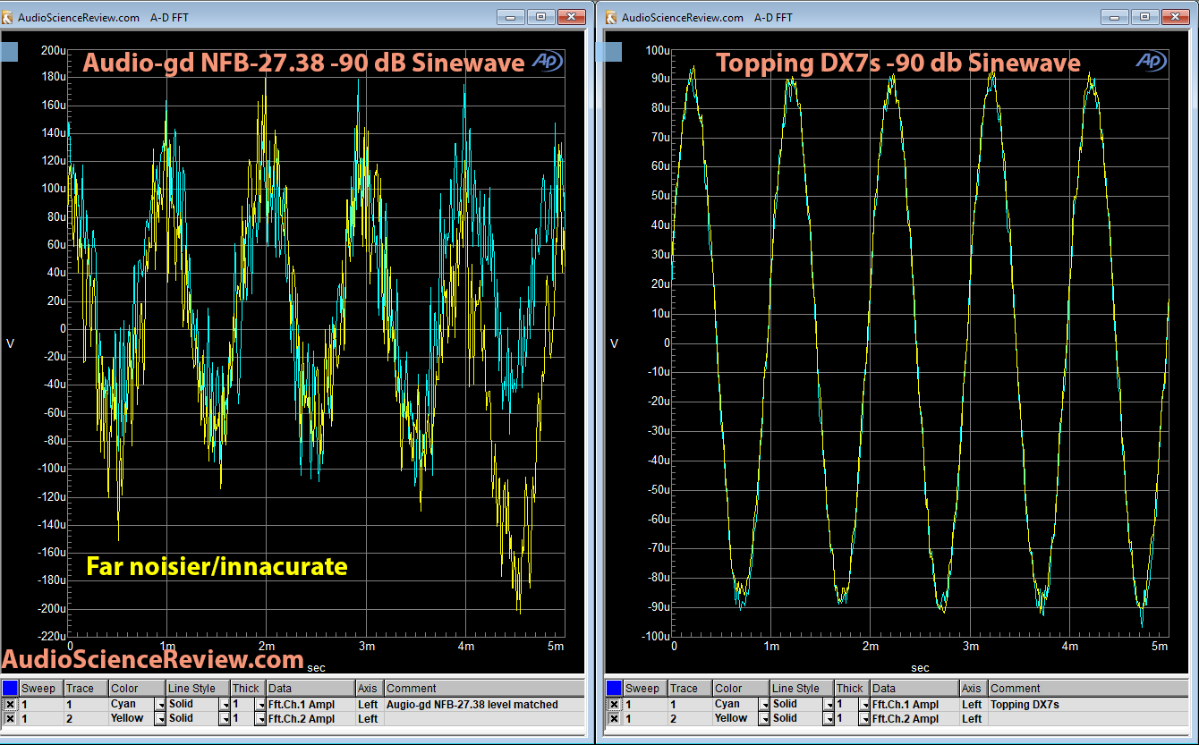This screenshot has width=1199, height=745.
Task: Minimize the Topping DX7s A-D FFT window
Action: [x=1116, y=17]
